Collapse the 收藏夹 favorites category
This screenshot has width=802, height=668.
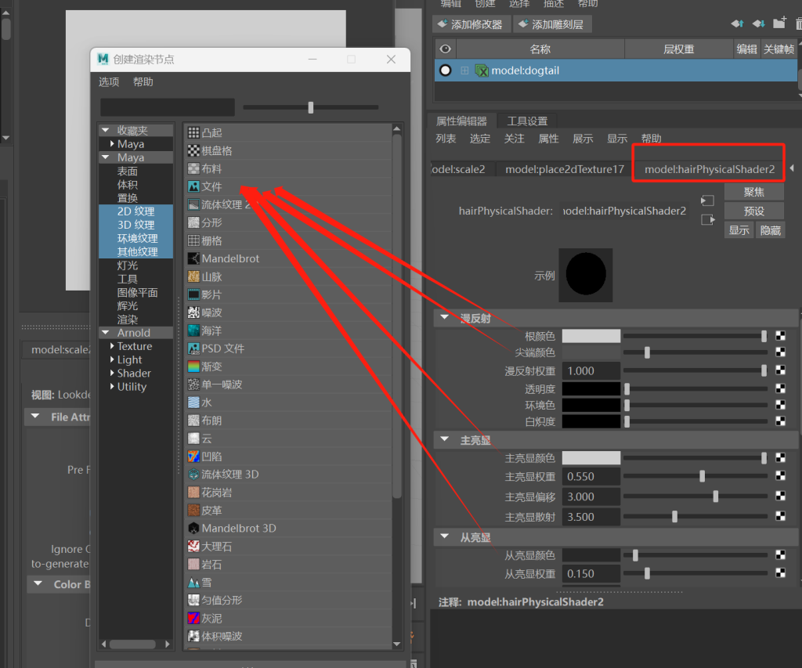106,131
